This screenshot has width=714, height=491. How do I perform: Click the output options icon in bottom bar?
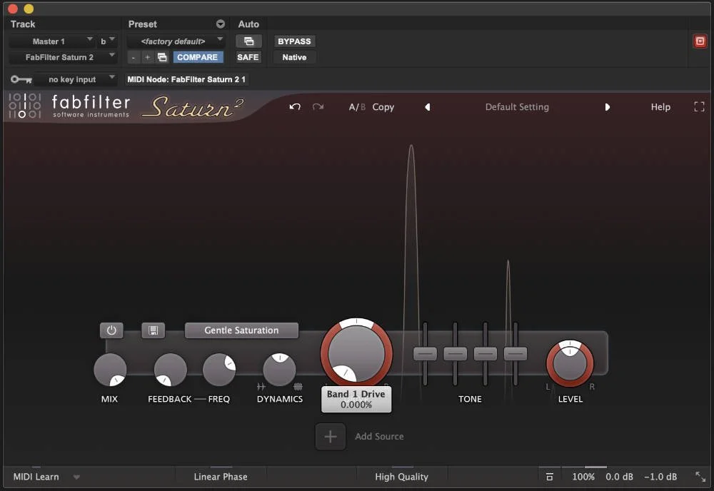point(550,477)
